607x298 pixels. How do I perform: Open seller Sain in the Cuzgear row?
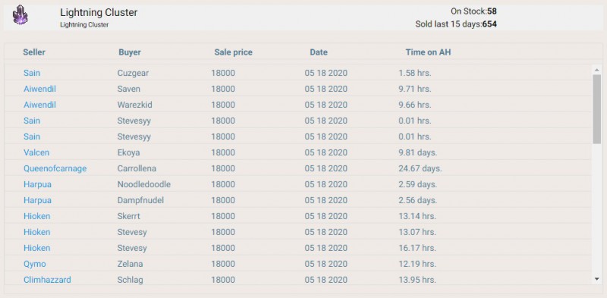pos(32,73)
